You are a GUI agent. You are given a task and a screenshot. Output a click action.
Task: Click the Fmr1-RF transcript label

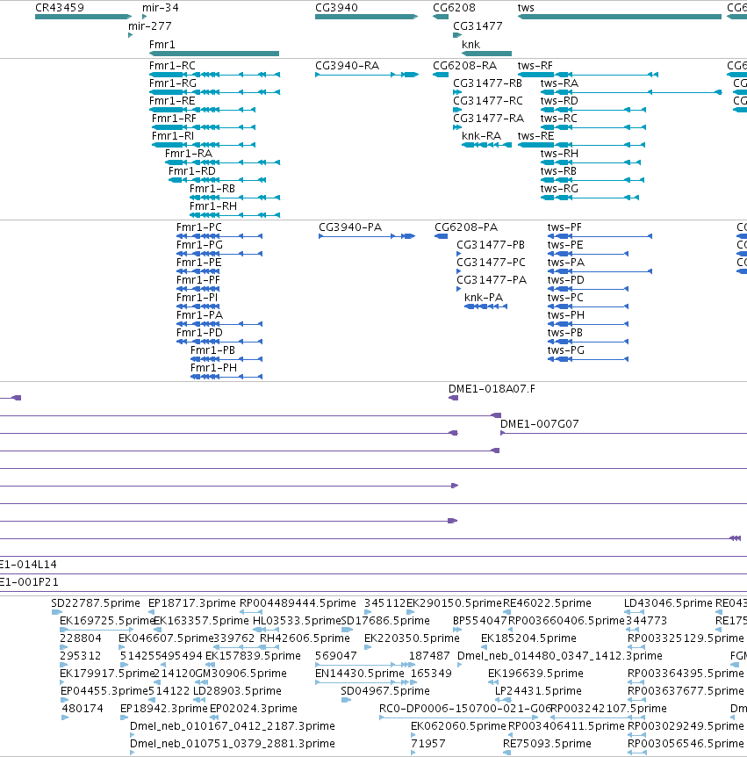174,119
